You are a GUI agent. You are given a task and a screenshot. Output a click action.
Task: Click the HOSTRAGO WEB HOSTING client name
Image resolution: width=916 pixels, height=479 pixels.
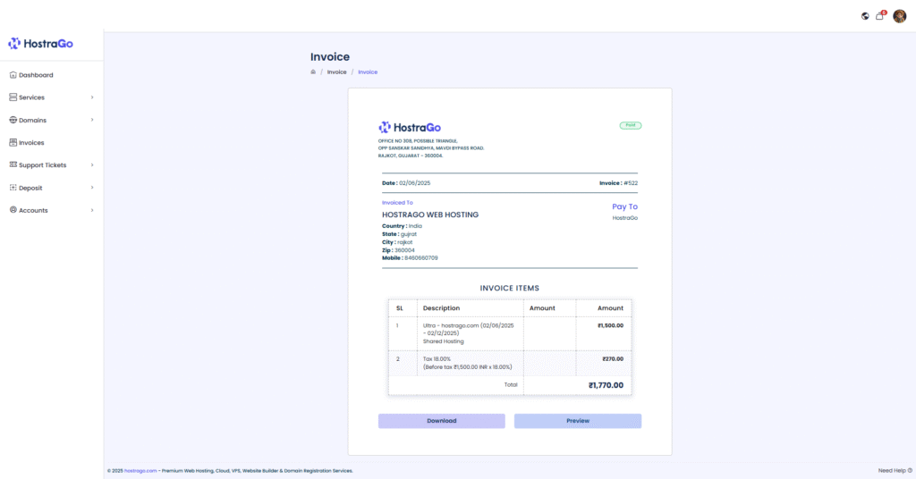[x=430, y=214]
